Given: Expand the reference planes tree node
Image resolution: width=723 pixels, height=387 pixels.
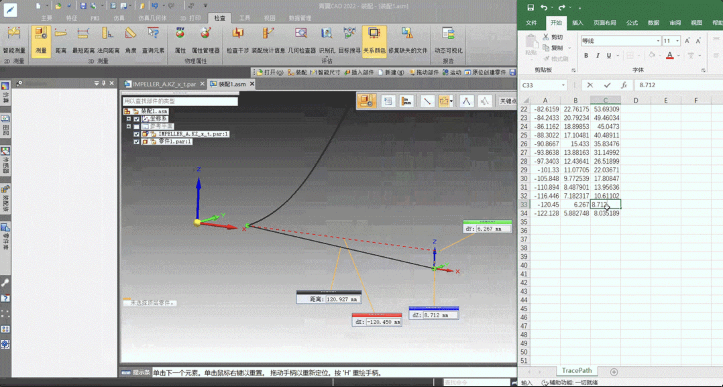Looking at the screenshot, I should click(x=128, y=126).
